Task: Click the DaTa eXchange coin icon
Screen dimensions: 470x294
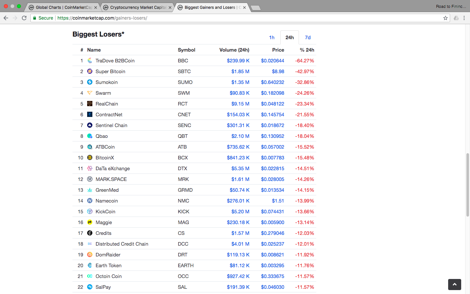Action: 90,168
